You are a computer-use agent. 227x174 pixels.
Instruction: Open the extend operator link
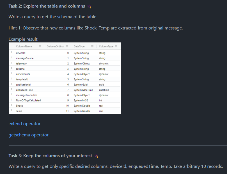(x=24, y=123)
